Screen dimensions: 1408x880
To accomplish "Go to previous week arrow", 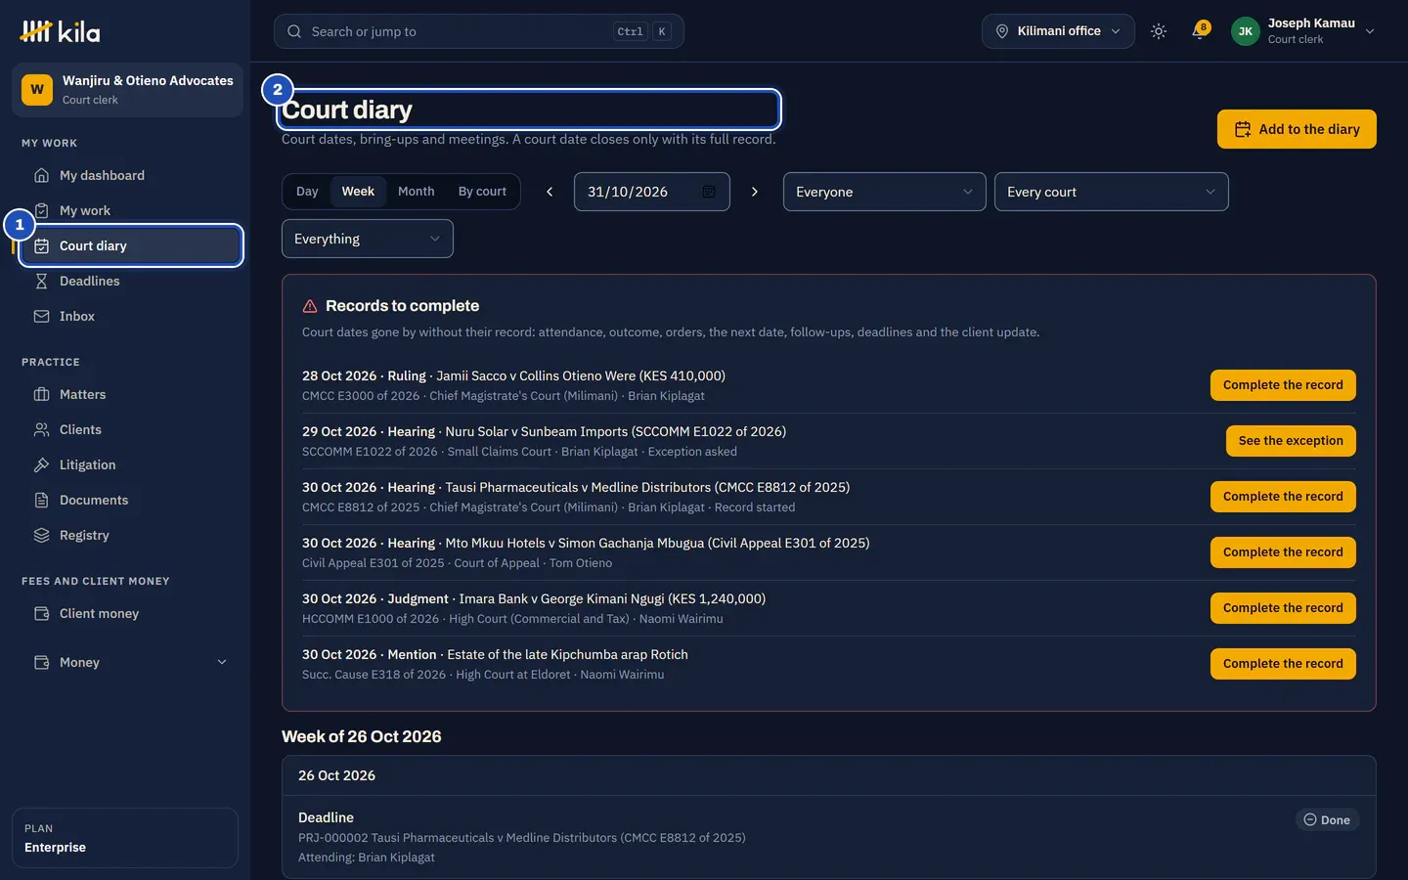I will click(550, 192).
